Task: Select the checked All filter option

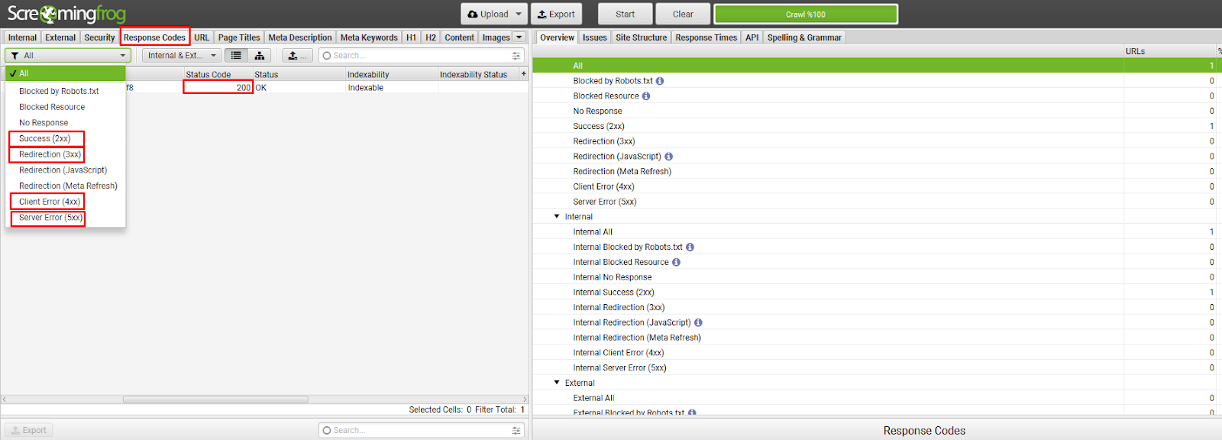Action: tap(65, 73)
